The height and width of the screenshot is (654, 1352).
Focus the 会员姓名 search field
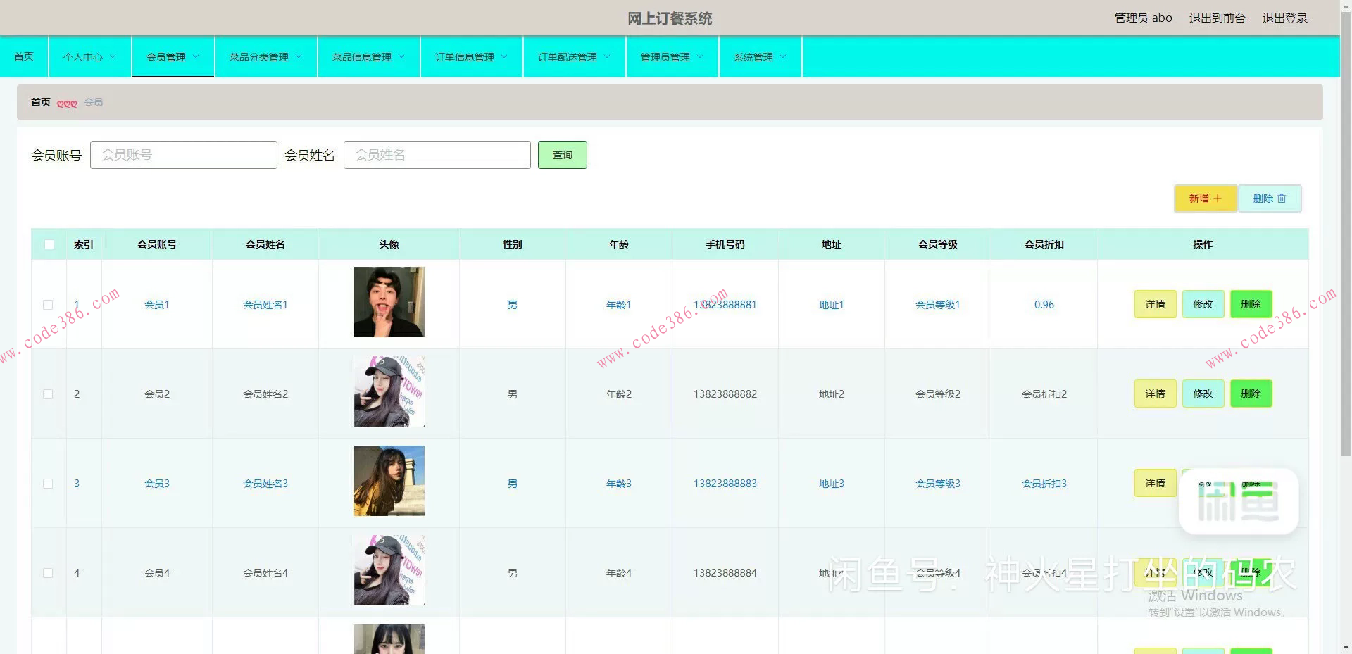pos(437,155)
